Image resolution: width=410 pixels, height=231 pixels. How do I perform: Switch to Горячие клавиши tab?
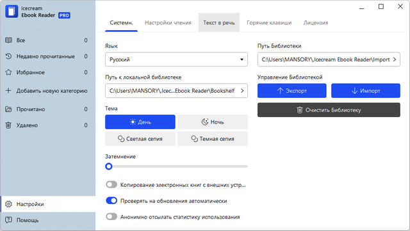pos(269,23)
